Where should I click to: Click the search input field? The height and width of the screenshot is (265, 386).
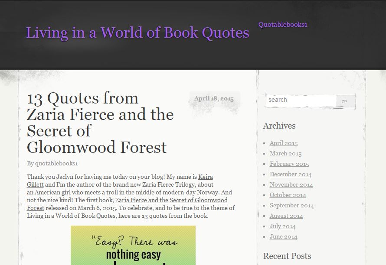click(301, 100)
